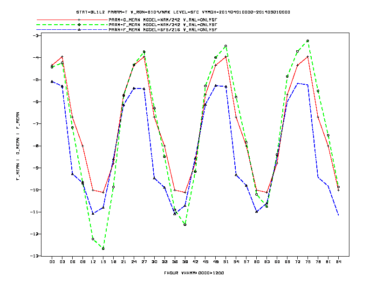Viewport: 369px width, 285px height.
Task: Click the blue triangle point at hour 60
Action: click(257, 211)
